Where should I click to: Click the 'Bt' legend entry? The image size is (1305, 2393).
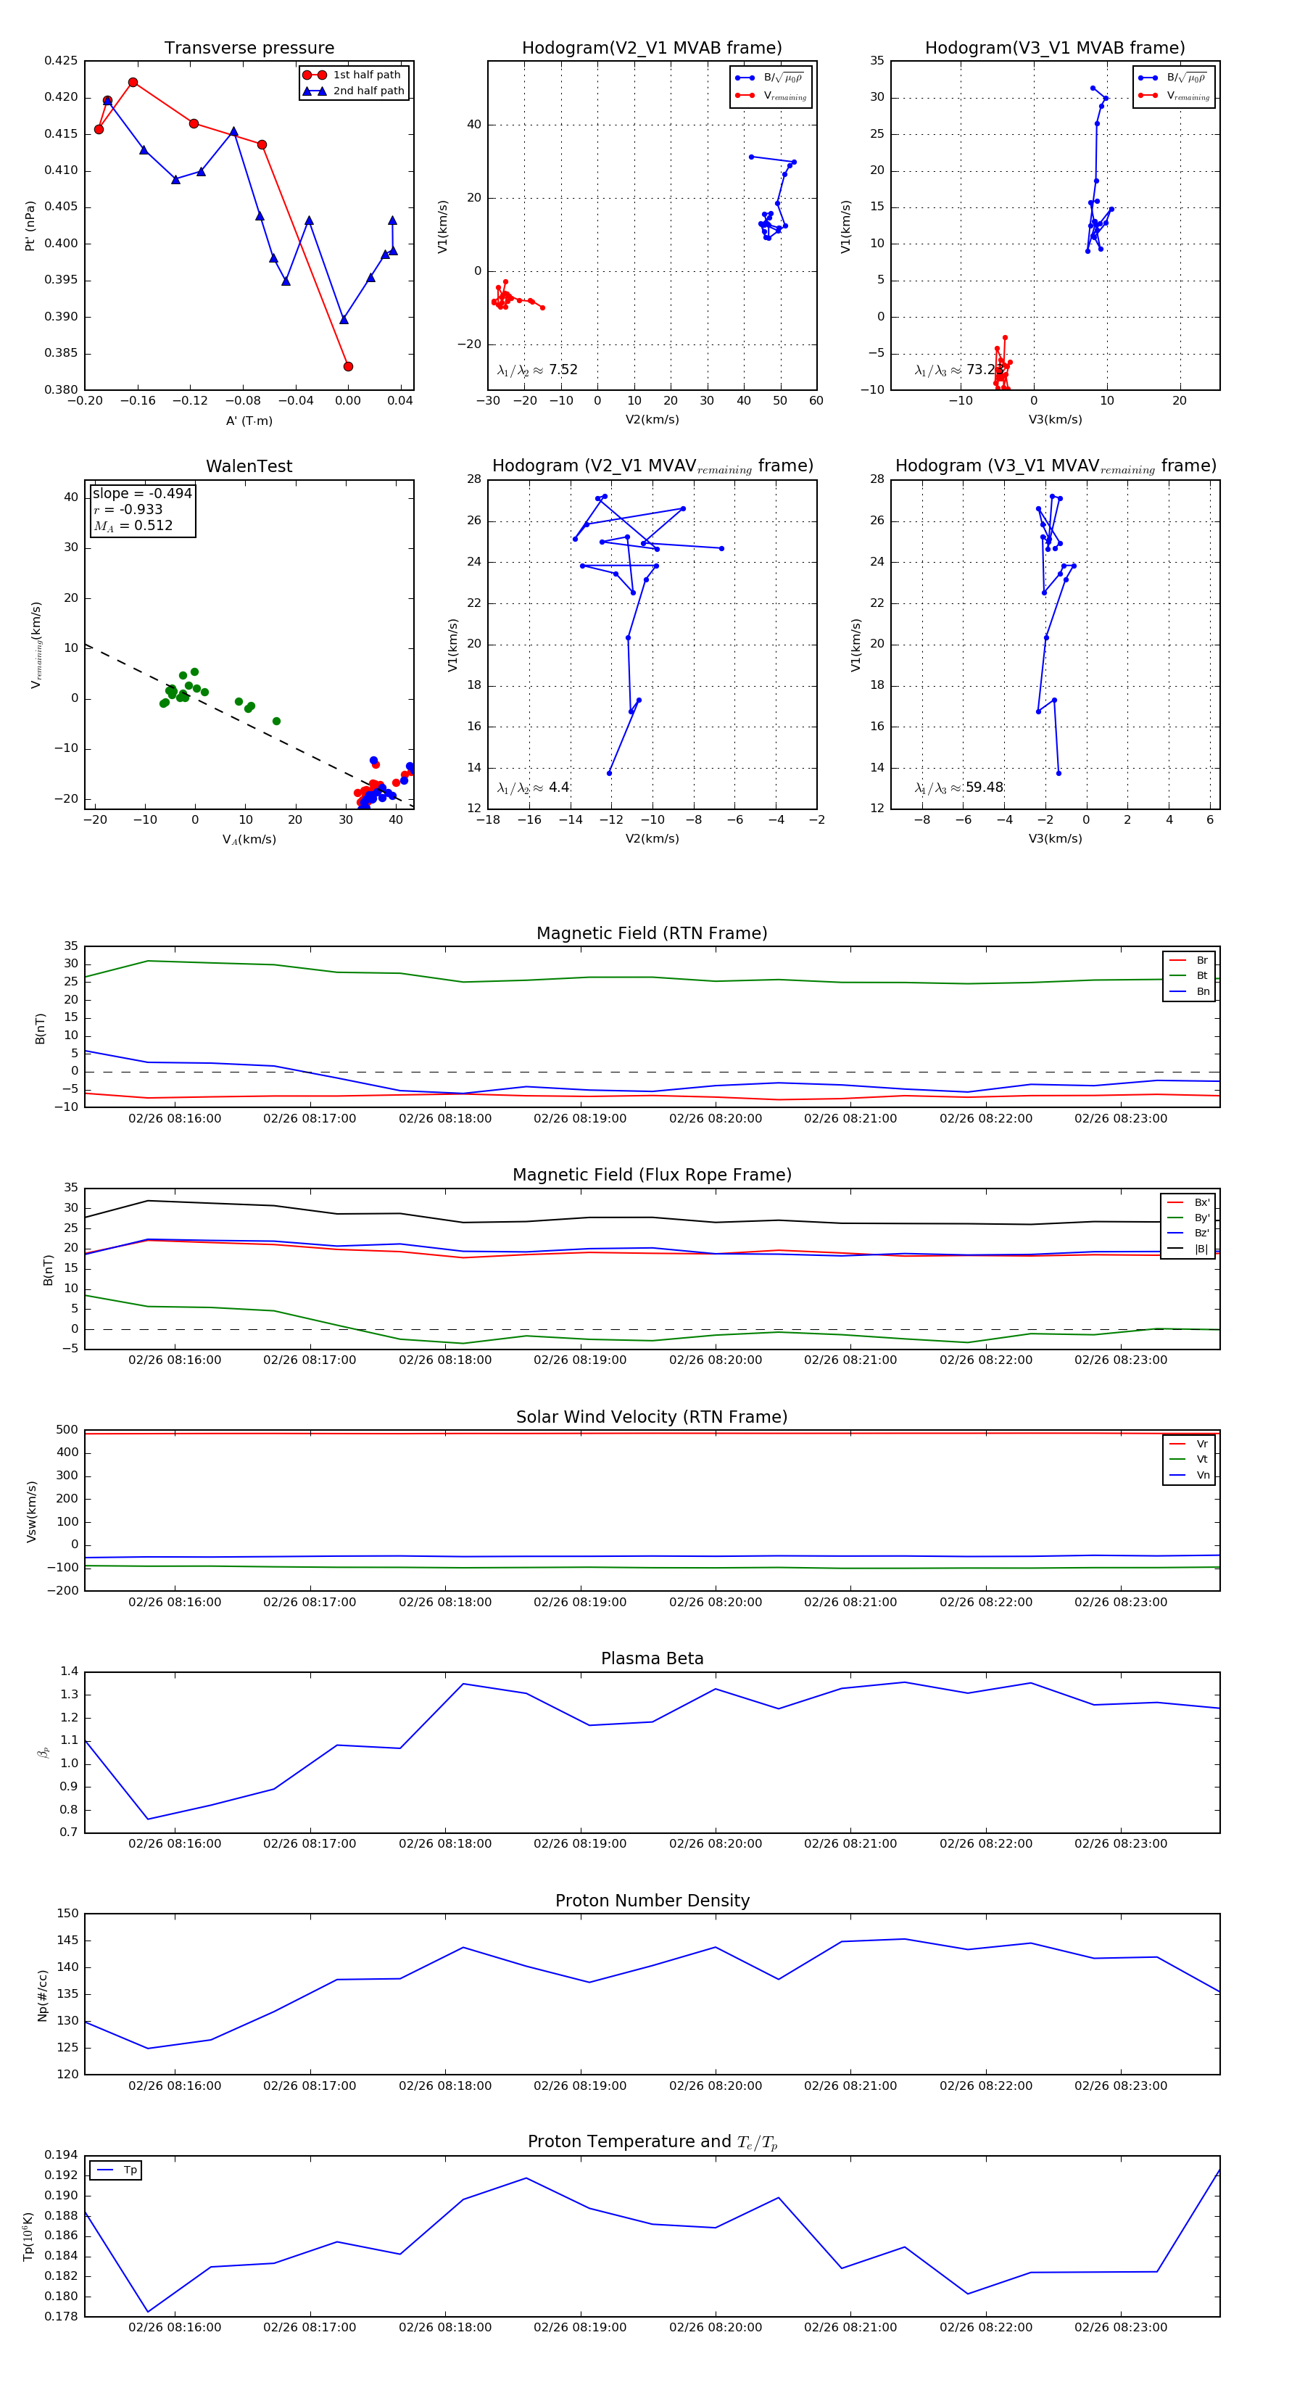1190,975
